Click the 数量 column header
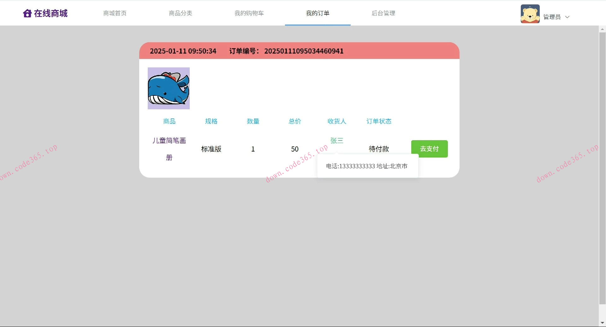This screenshot has height=327, width=606. pyautogui.click(x=253, y=121)
